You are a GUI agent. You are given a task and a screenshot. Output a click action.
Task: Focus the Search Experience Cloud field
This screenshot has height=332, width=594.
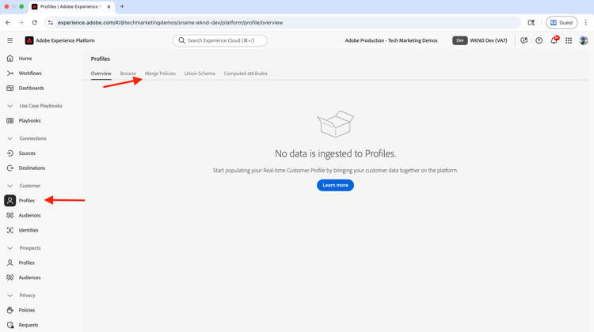[219, 40]
